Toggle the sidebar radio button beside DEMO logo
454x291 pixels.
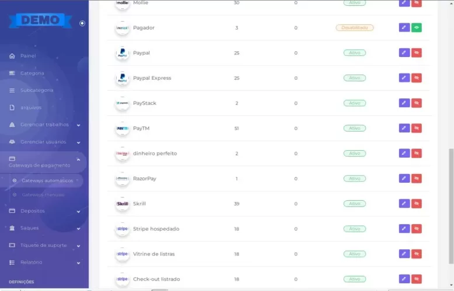point(82,23)
